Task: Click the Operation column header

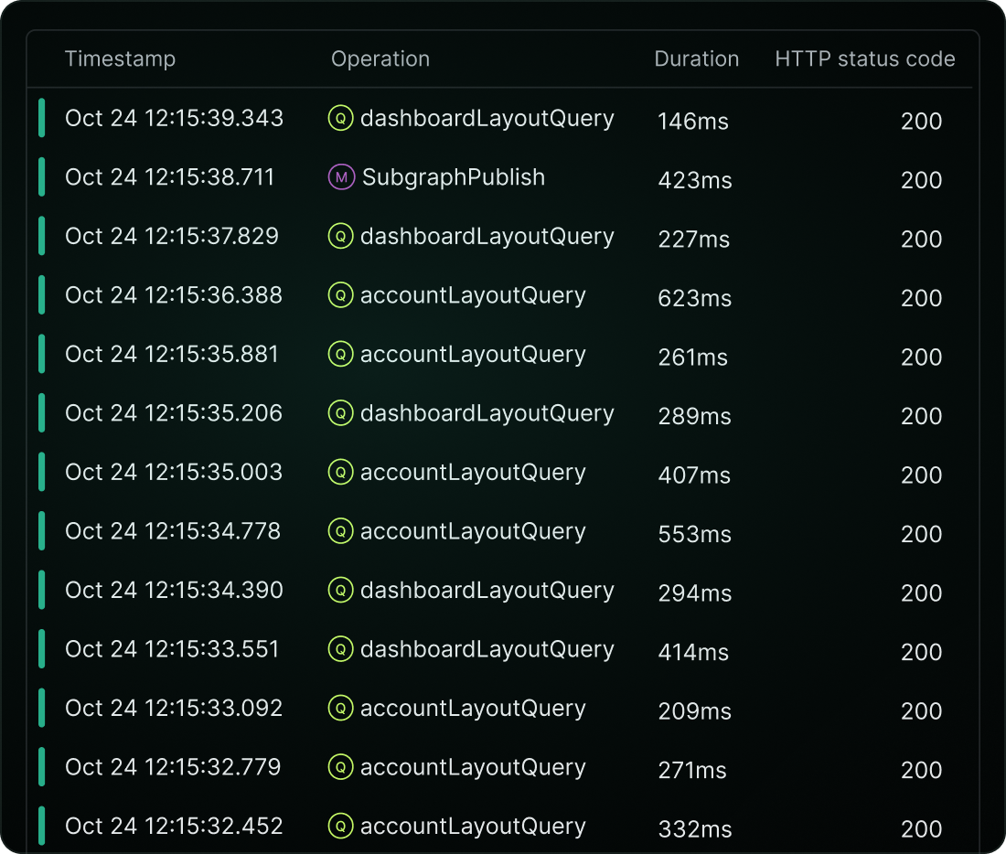Action: [x=380, y=59]
